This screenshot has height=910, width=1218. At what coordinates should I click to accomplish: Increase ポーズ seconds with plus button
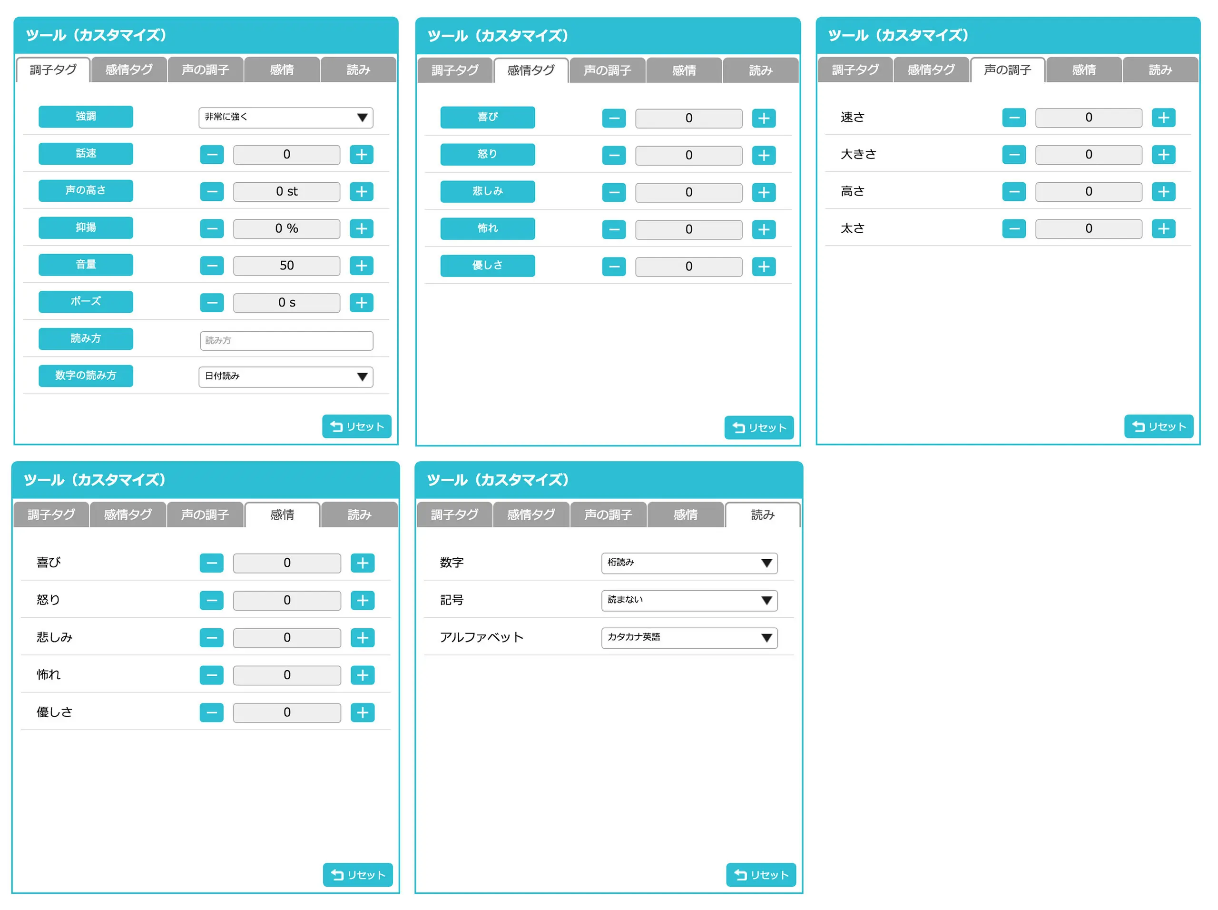(361, 302)
